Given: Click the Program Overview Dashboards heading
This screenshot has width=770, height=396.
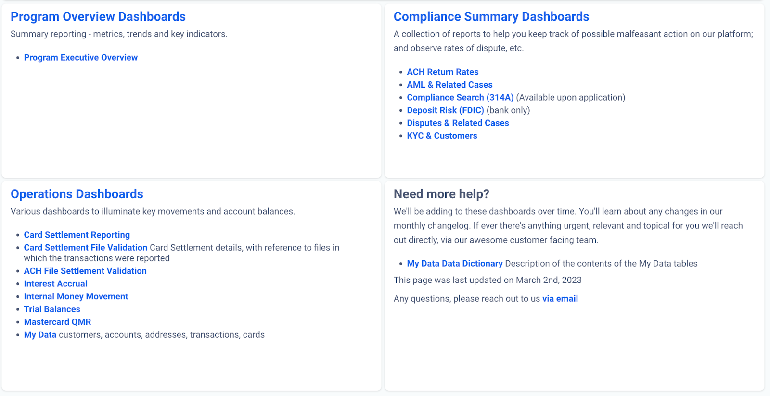Looking at the screenshot, I should coord(98,17).
